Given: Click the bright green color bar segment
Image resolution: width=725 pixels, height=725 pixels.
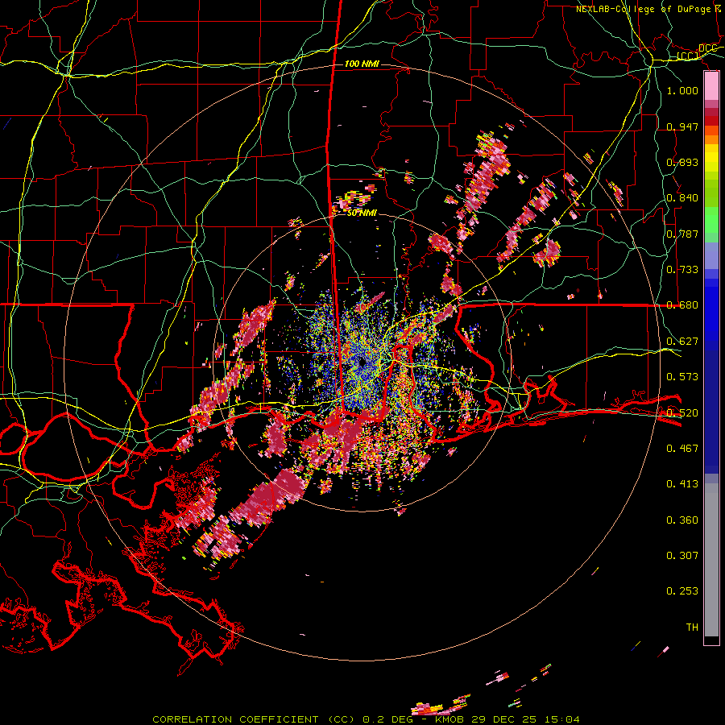Looking at the screenshot, I should [711, 220].
